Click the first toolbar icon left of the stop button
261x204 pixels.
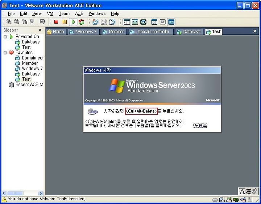point(9,22)
